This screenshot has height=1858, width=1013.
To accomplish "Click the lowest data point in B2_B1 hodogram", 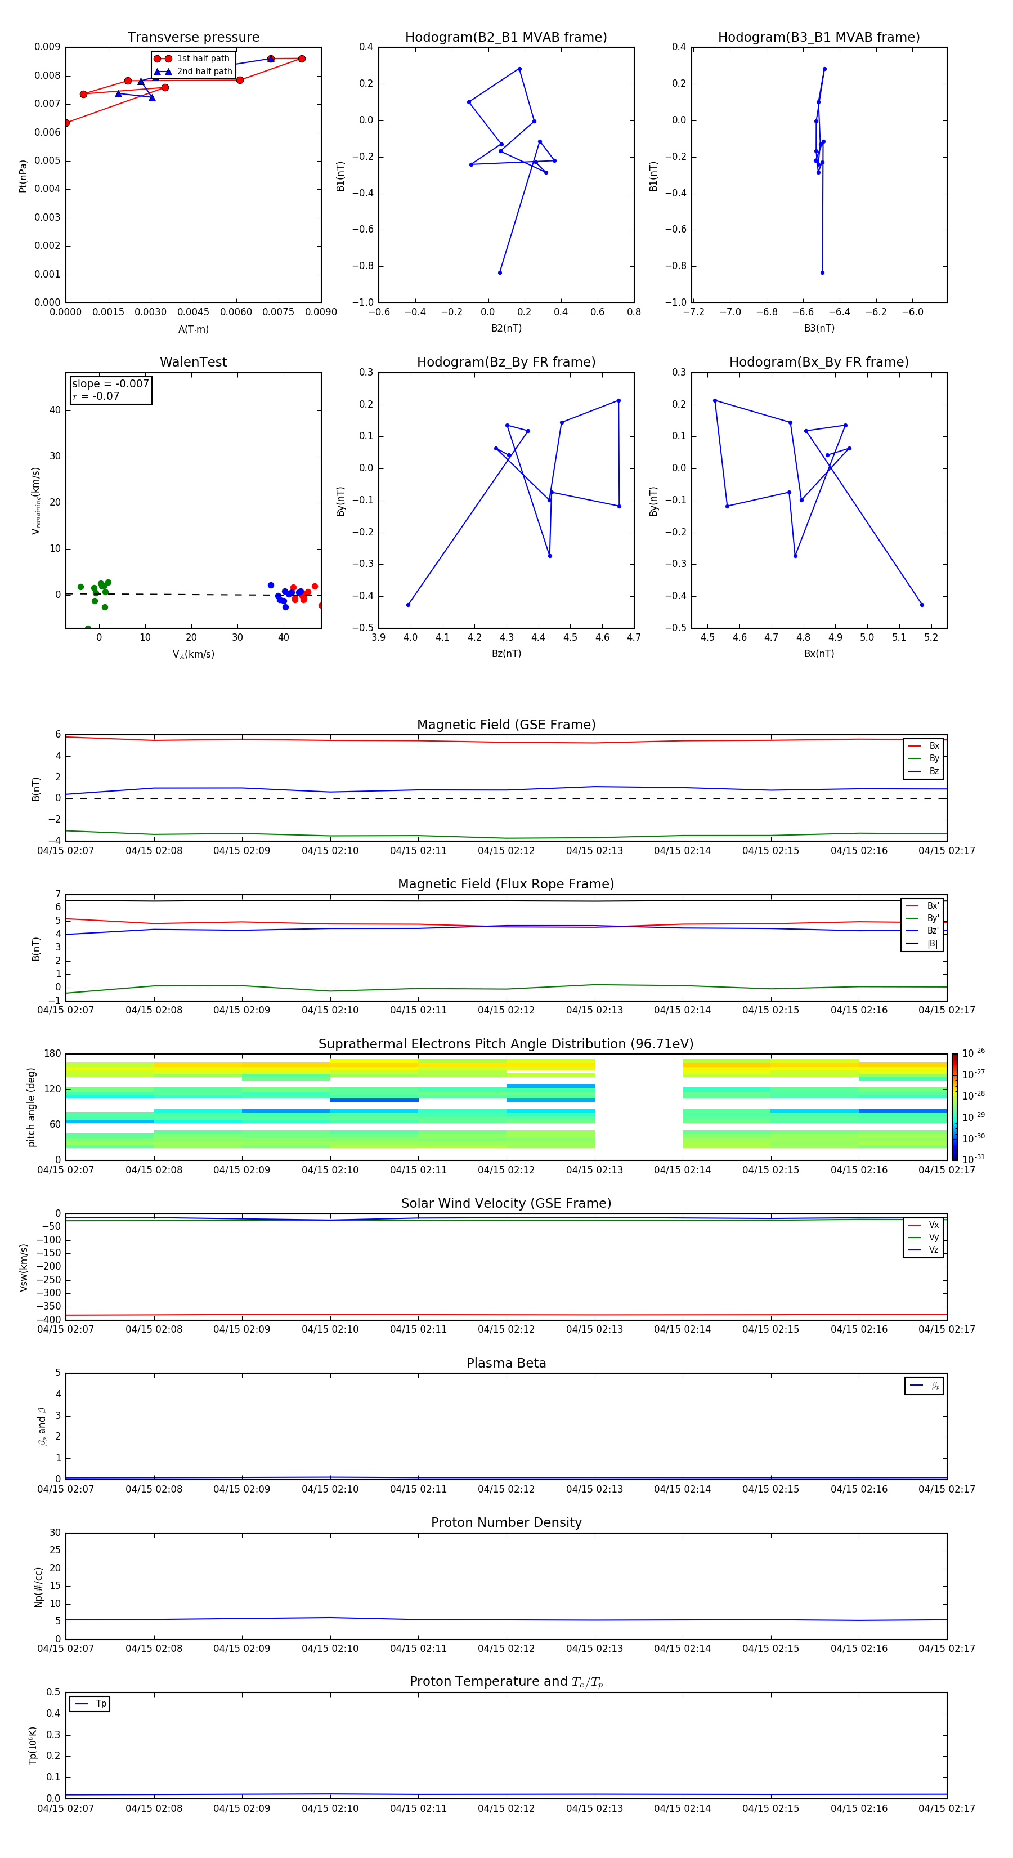I will click(500, 273).
